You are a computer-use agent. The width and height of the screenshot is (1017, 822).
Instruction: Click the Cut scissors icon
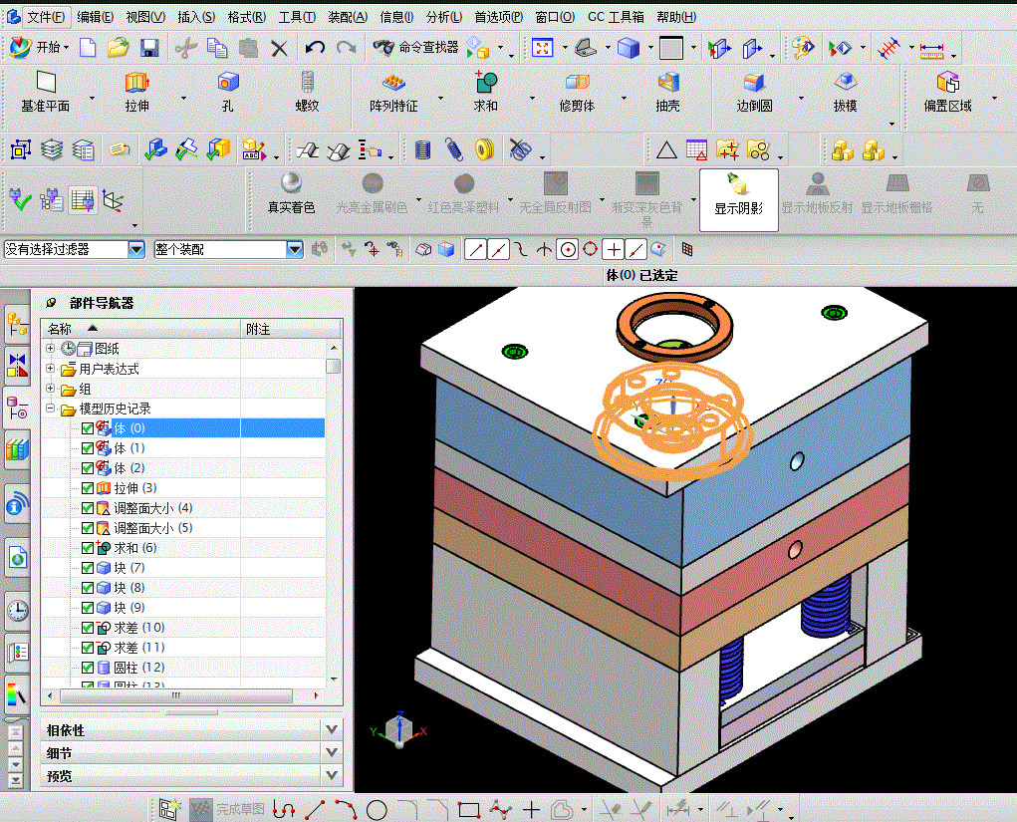[185, 48]
